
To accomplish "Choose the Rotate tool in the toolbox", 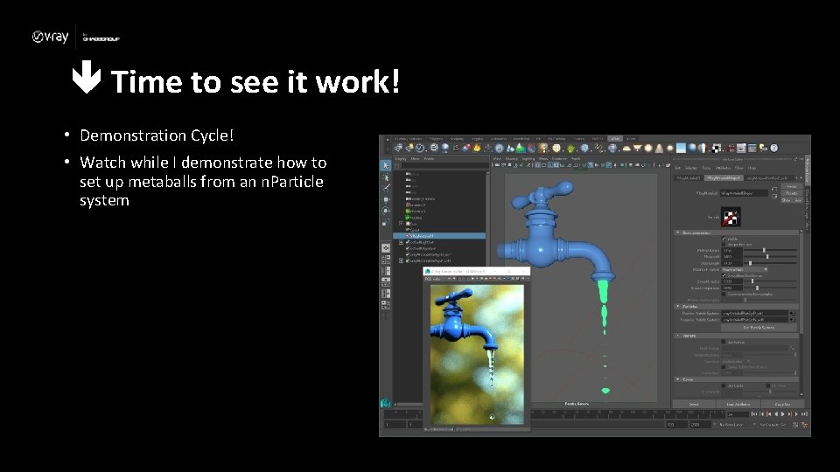I will [x=386, y=211].
